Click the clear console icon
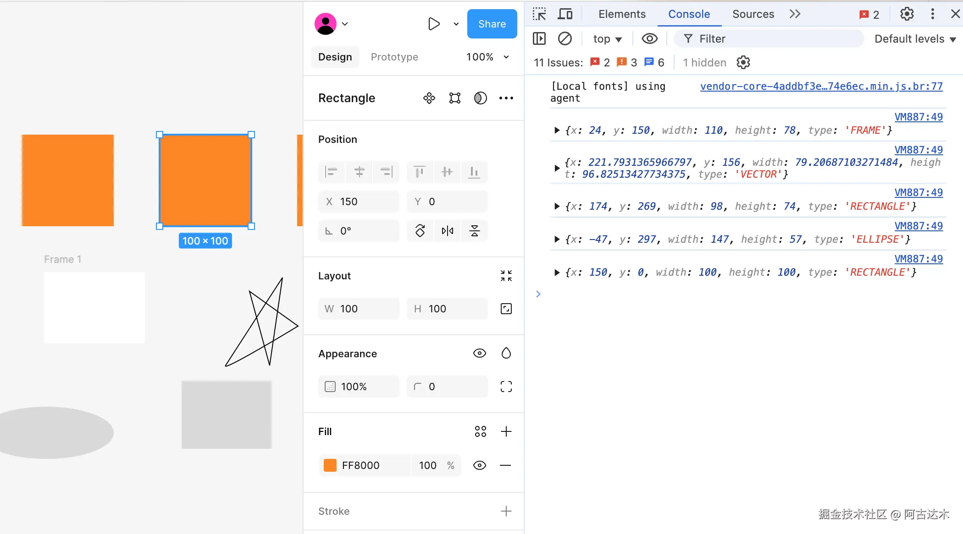The width and height of the screenshot is (963, 534). tap(565, 39)
